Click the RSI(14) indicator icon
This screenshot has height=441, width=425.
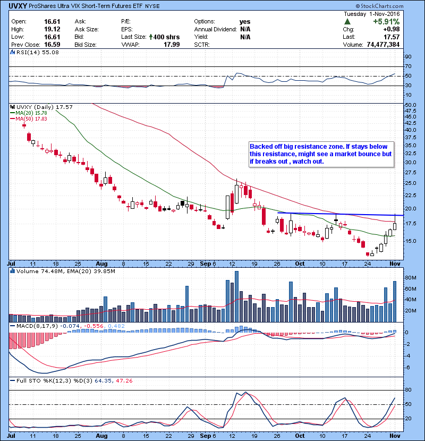tap(13, 52)
